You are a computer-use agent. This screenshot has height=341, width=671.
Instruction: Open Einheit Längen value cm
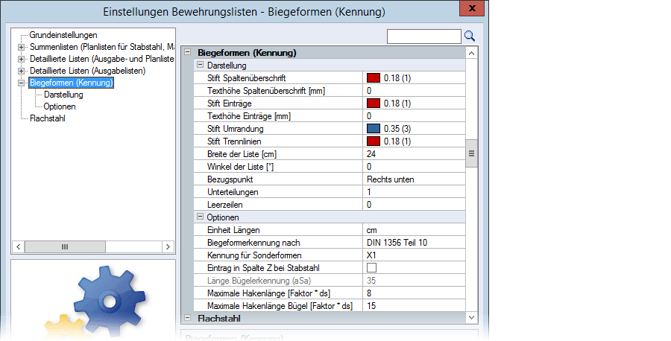(414, 230)
